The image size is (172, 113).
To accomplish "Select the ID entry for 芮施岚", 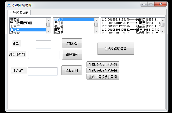I will click(130, 19).
